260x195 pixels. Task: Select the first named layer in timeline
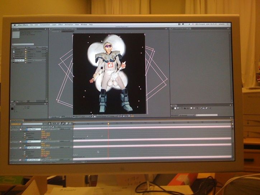click(32, 129)
